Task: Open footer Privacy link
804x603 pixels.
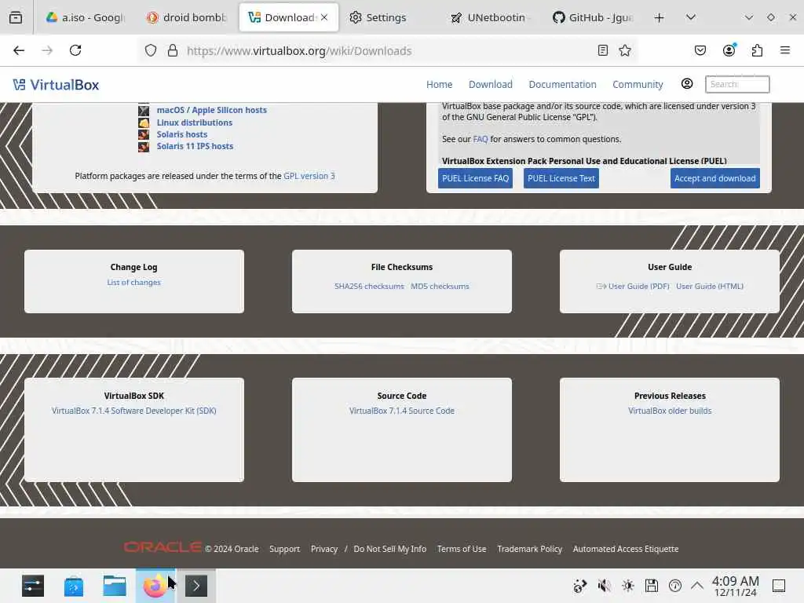Action: coord(324,549)
